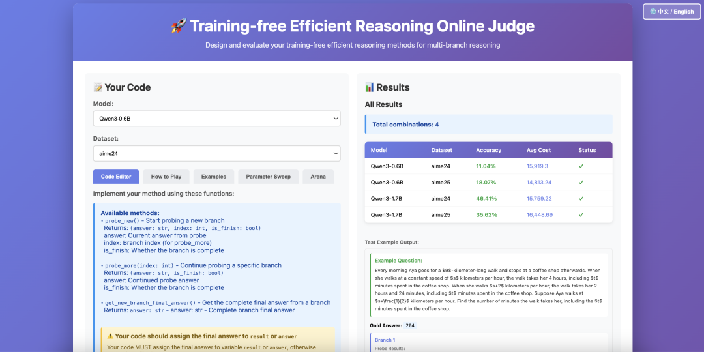704x352 pixels.
Task: Open the Model dropdown showing Qwen3-0.6B
Action: pyautogui.click(x=217, y=119)
